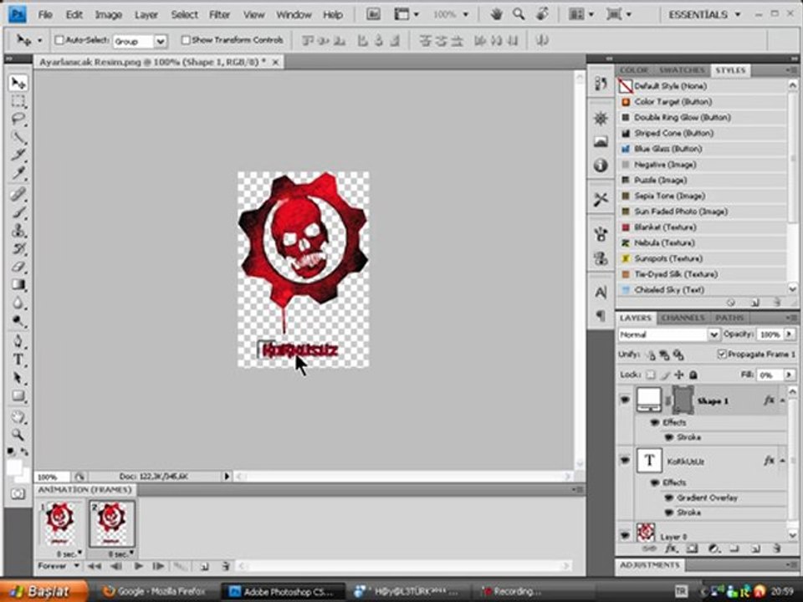Select the Blur tool
803x602 pixels.
[x=18, y=303]
